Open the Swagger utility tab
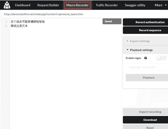168x129 pixels. click(135, 5)
